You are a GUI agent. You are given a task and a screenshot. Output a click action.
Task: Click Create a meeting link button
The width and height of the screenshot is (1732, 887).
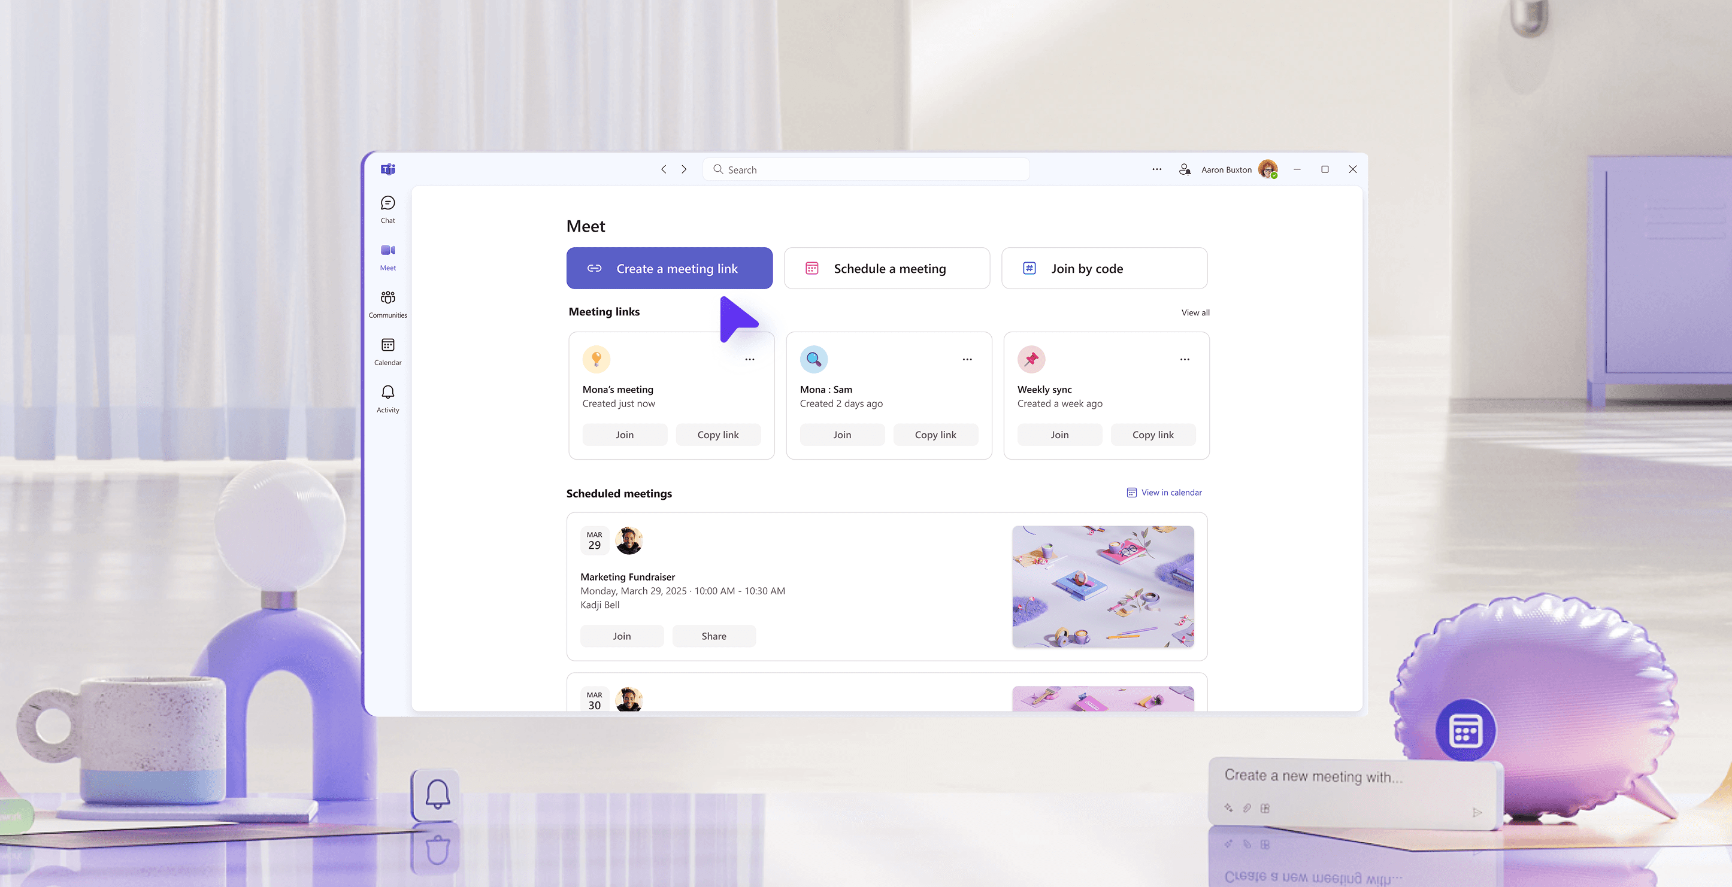coord(669,268)
